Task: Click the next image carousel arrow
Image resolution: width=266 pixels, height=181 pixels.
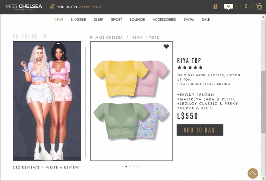Action: [x=140, y=167]
